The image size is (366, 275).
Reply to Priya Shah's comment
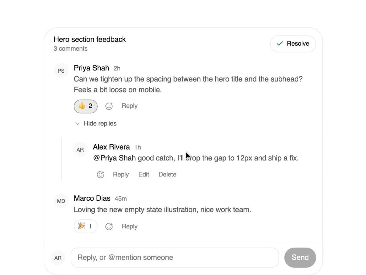click(x=130, y=106)
